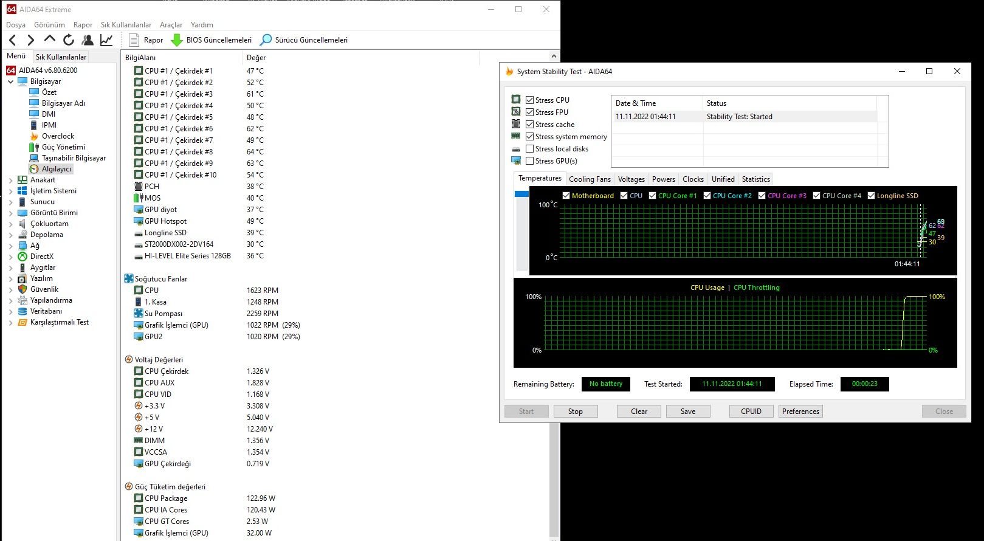Expand the Görüntü Birimi tree node
Viewport: 984px width, 541px height.
tap(10, 213)
